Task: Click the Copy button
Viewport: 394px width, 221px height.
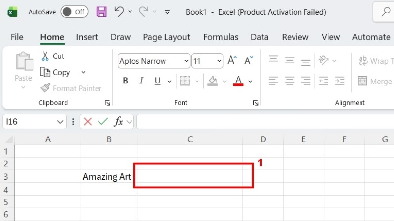Action: point(55,72)
